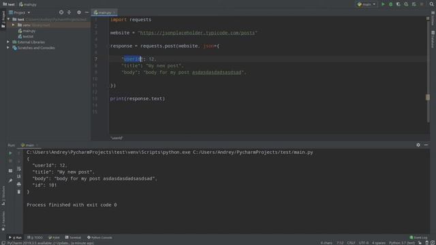436x245 pixels.
Task: Toggle scroll to end in Run console
Action: (19, 176)
